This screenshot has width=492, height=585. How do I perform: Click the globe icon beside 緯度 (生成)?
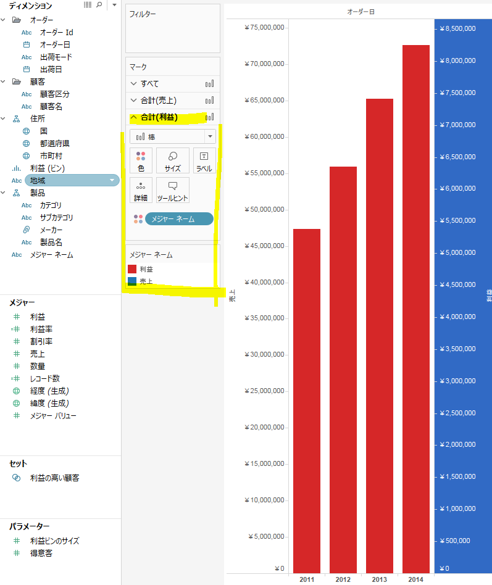17,404
